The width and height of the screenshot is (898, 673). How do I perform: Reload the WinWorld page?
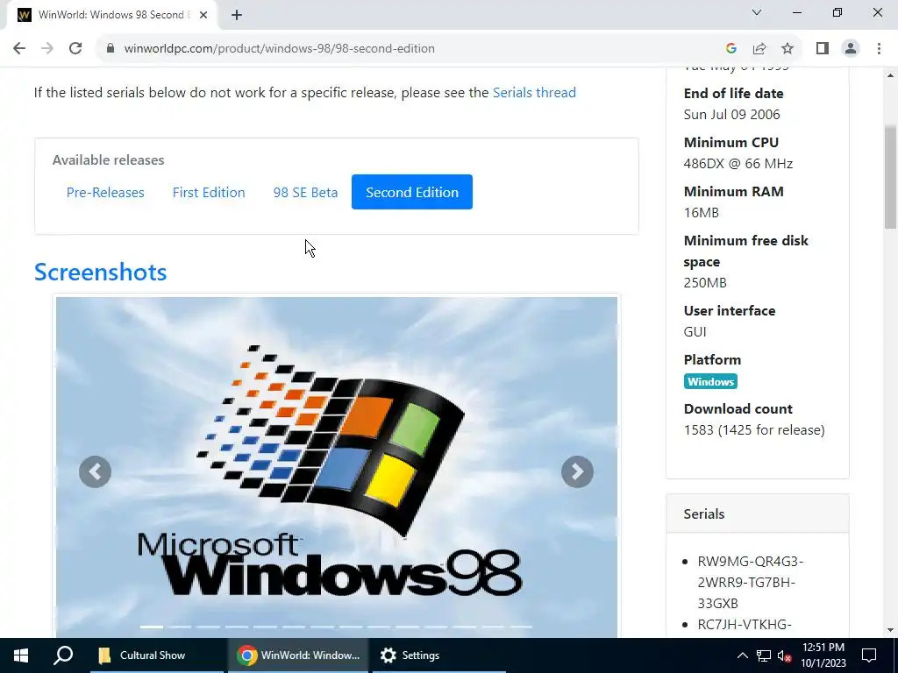point(75,49)
